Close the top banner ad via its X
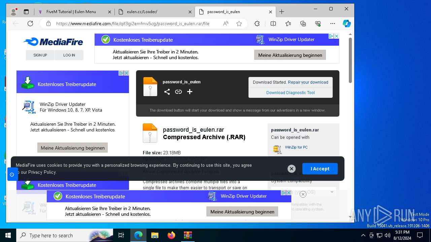 pos(336,36)
